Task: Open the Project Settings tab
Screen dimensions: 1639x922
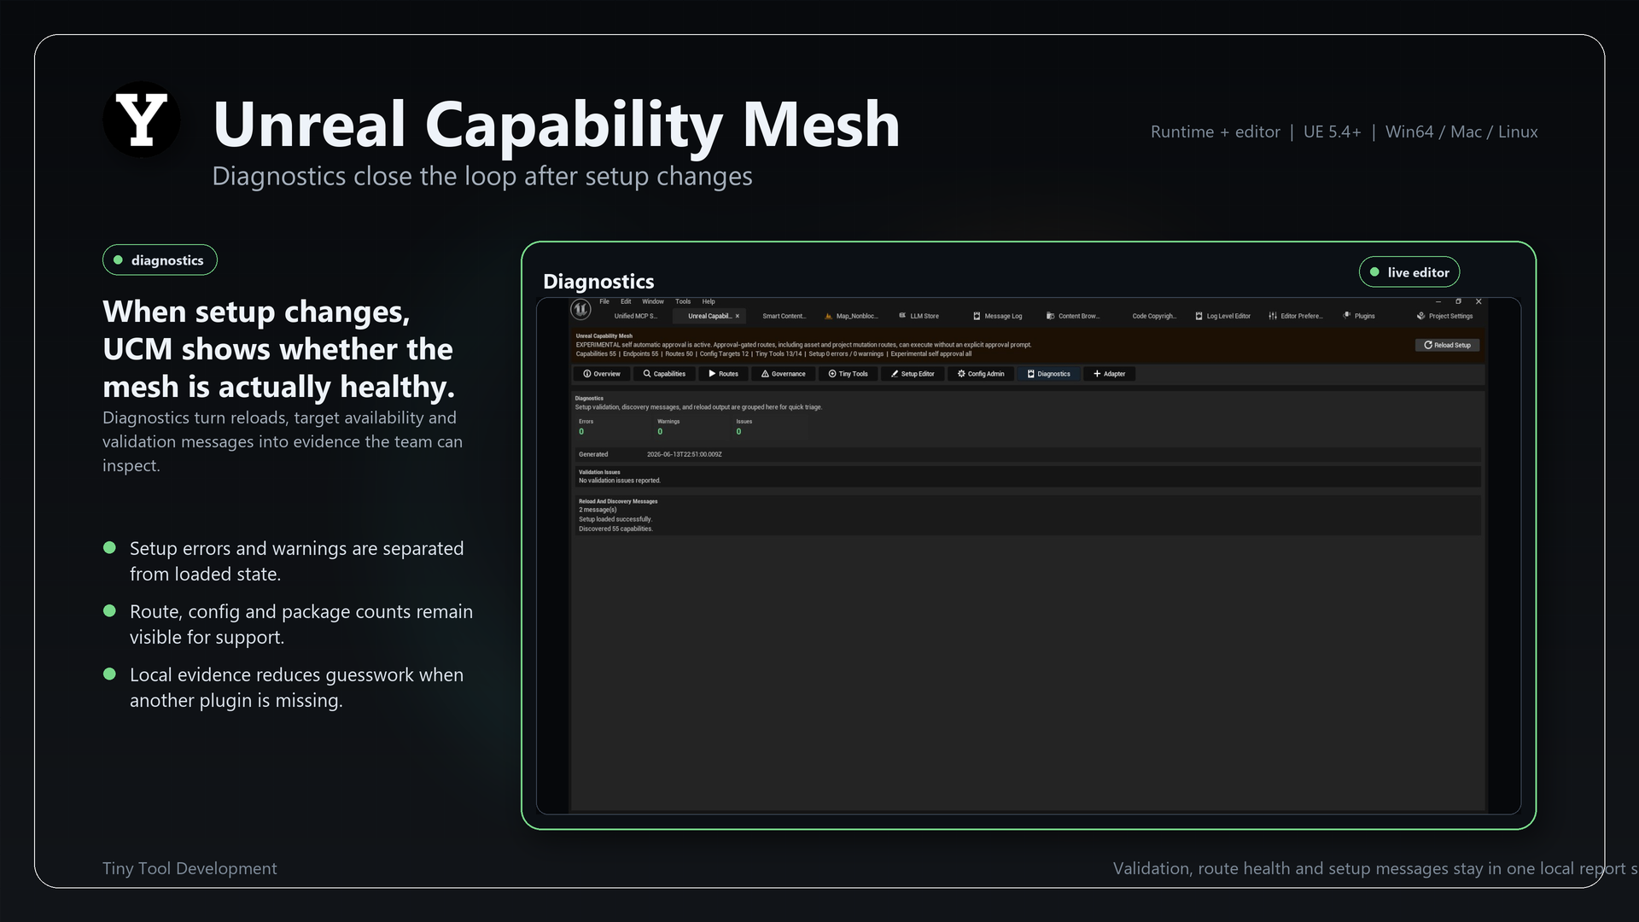Action: (1450, 316)
